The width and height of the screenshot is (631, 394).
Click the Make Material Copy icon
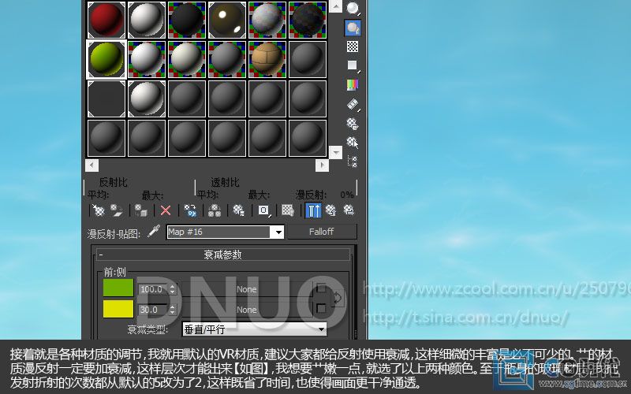[190, 210]
